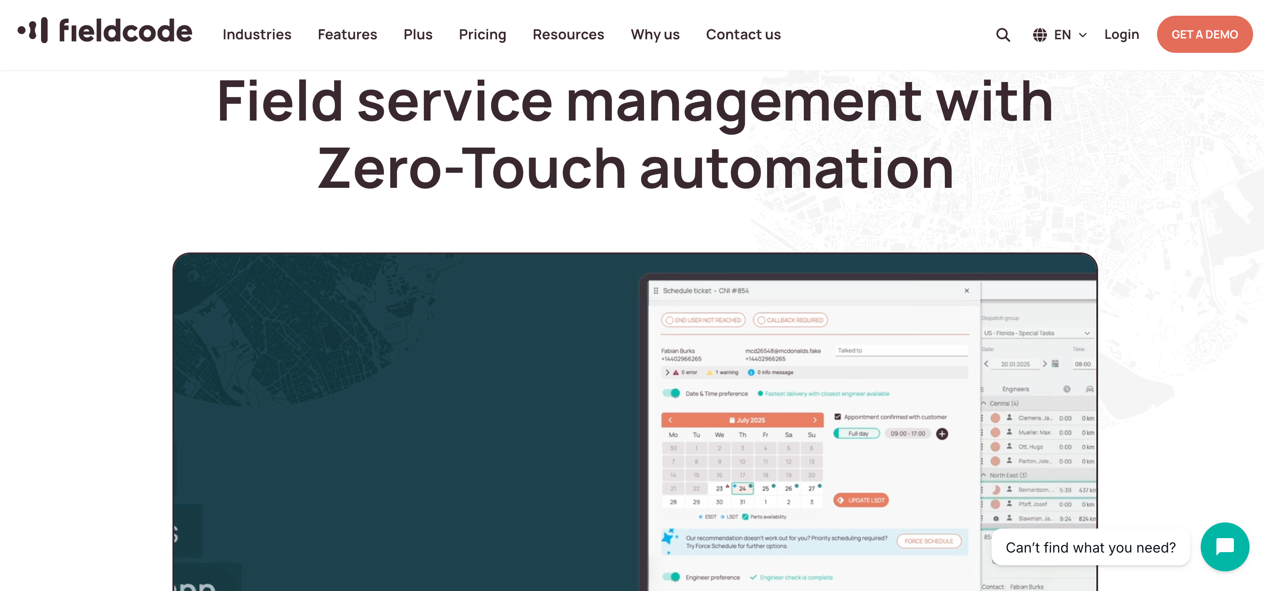
Task: Click the car icon in Engineers header
Action: point(1089,389)
